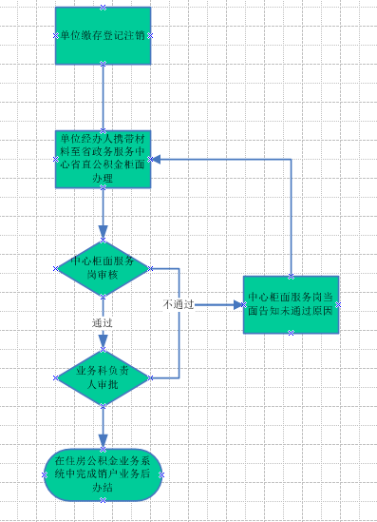Click right connection point of 告知未通过原因 box
The height and width of the screenshot is (522, 377).
pyautogui.click(x=338, y=304)
